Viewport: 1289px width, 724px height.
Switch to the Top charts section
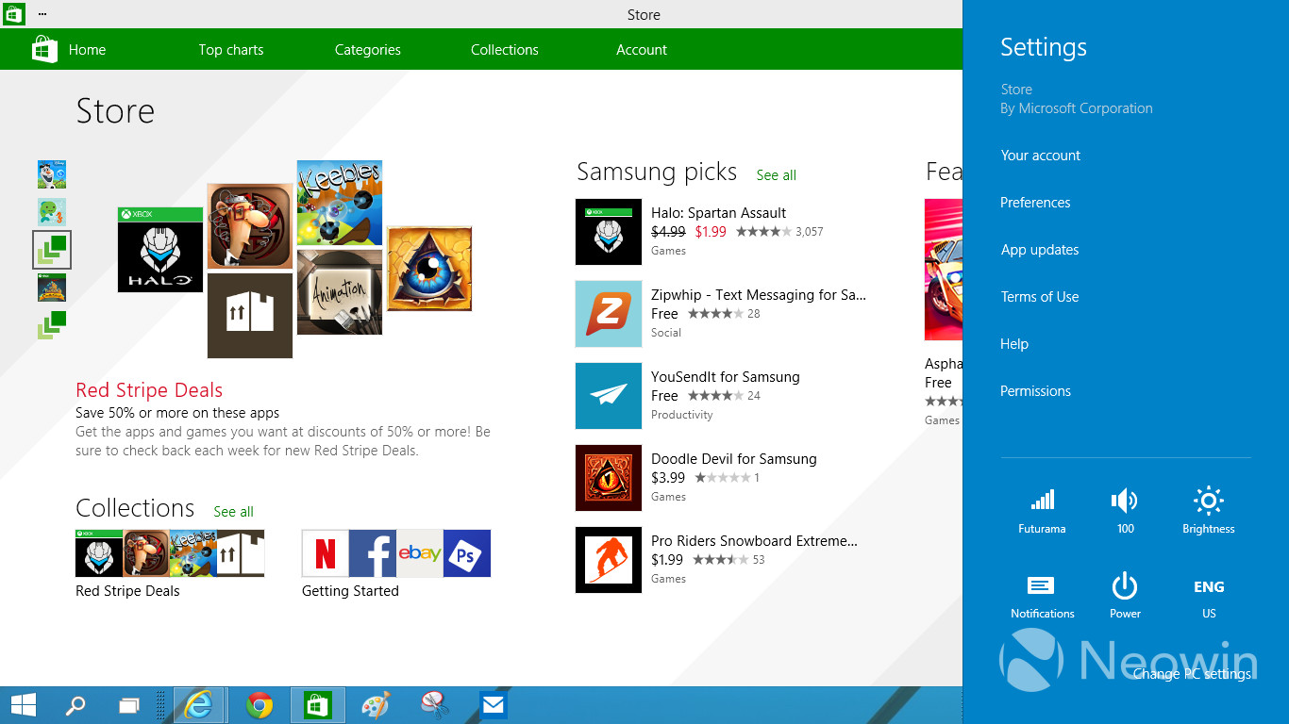tap(231, 49)
